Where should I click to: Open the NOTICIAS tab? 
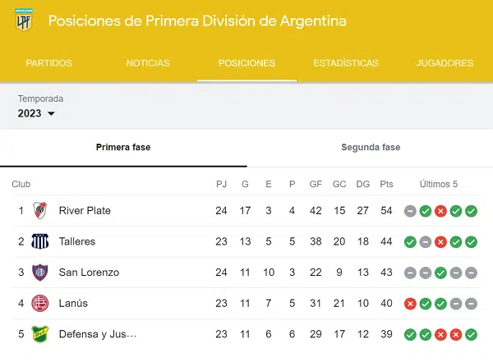coord(148,63)
